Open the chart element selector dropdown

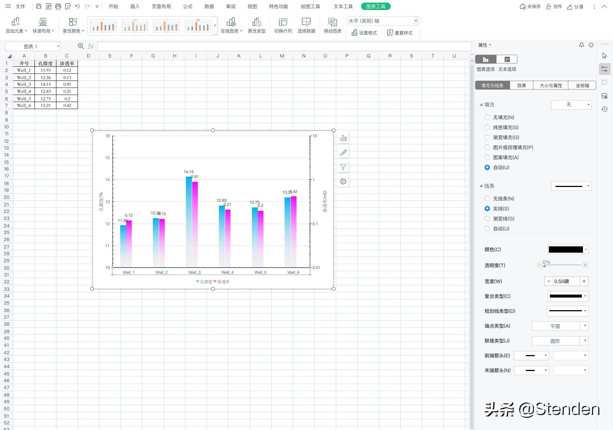point(383,21)
